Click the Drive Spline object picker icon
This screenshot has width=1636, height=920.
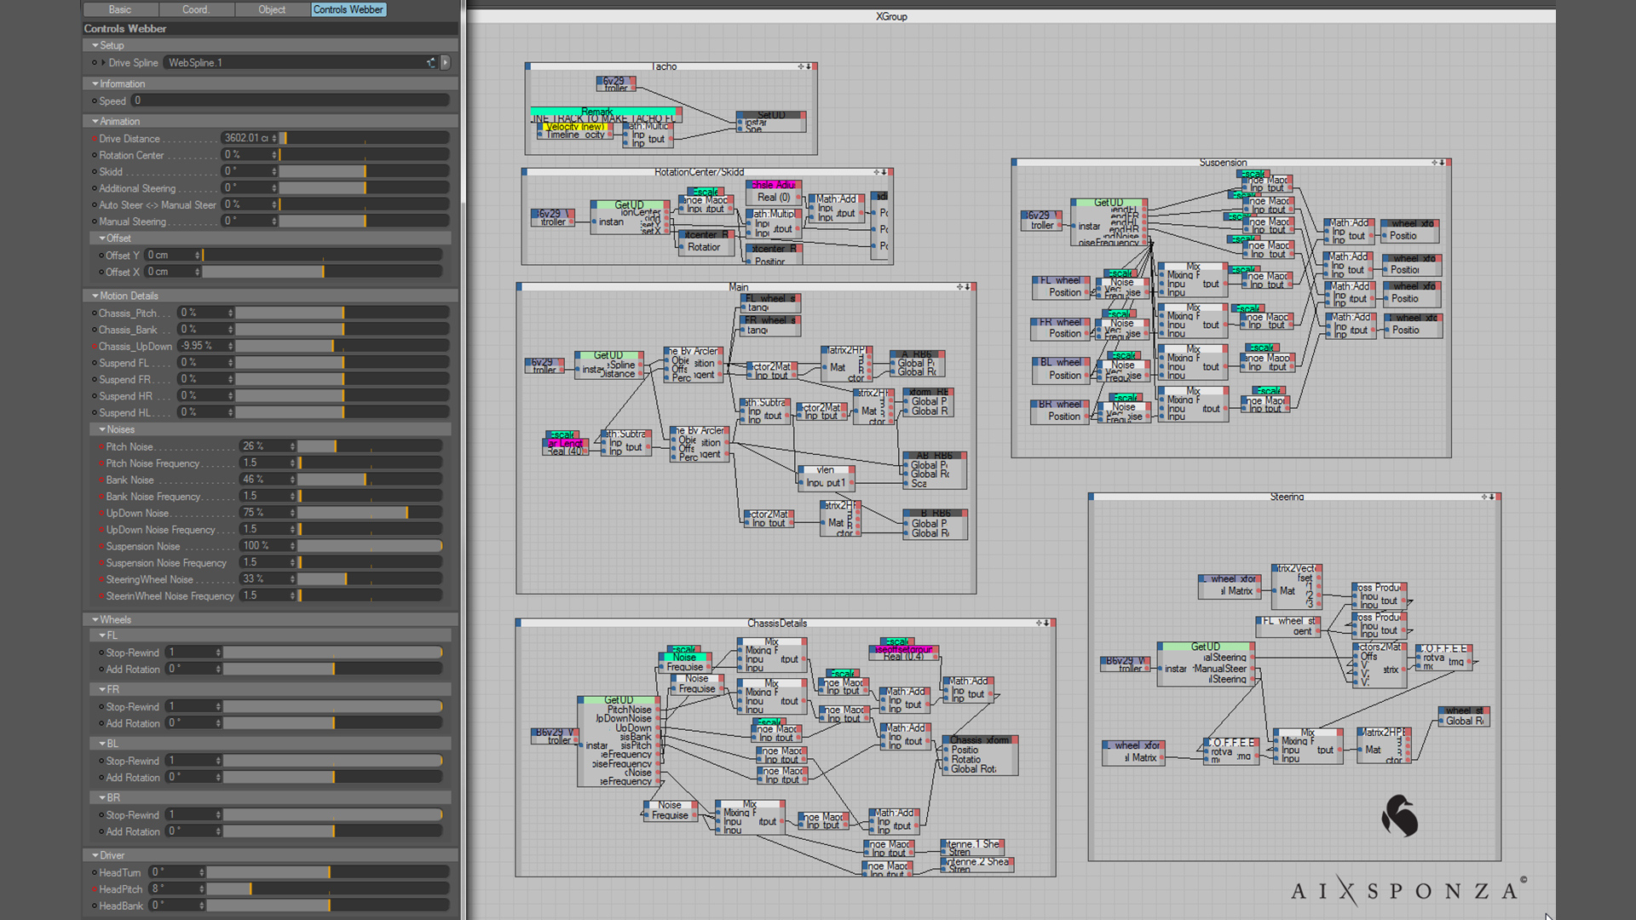point(431,62)
